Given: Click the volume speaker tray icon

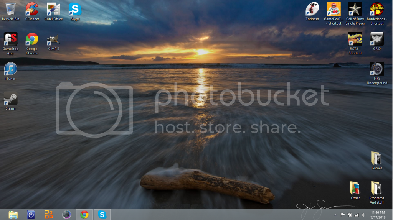Looking at the screenshot, I should tap(363, 215).
